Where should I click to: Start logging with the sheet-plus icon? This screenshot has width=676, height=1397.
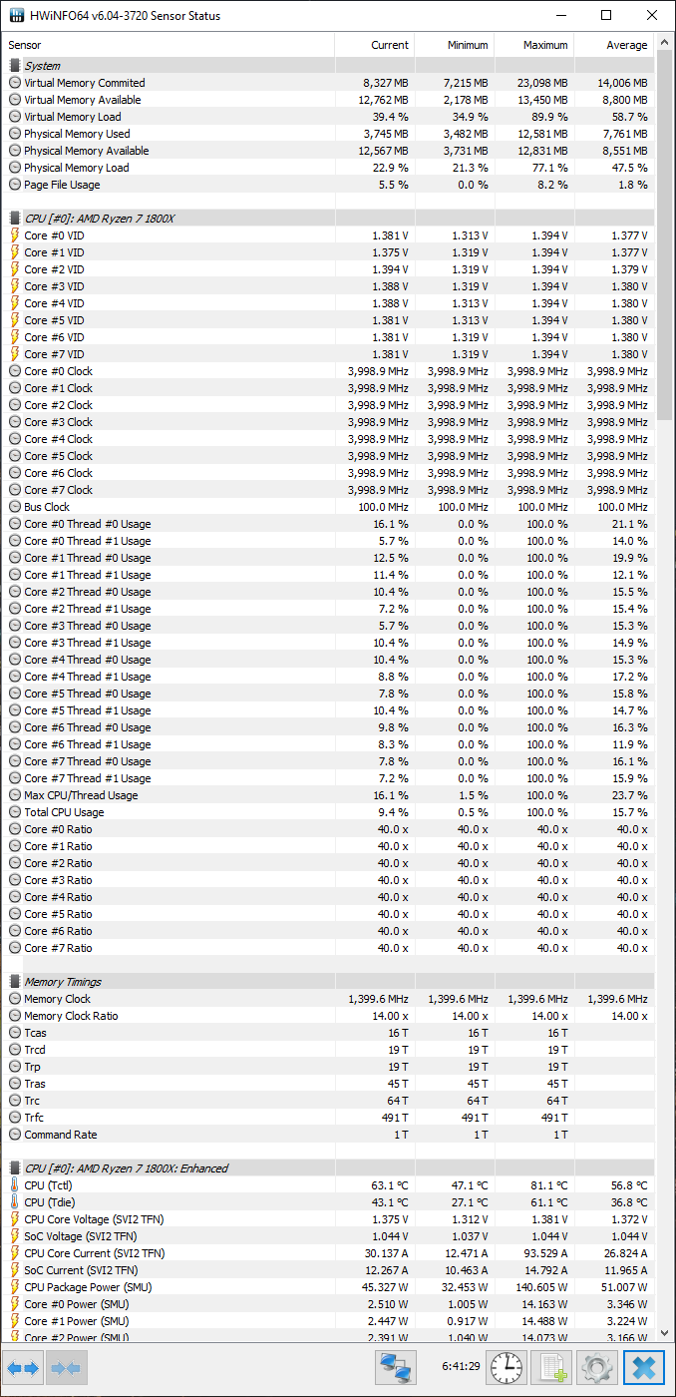(551, 1368)
